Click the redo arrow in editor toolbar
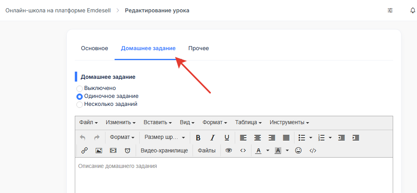 97,137
